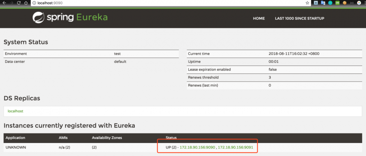
Task: Open Chrome's three-dot menu
Action: point(365,3)
